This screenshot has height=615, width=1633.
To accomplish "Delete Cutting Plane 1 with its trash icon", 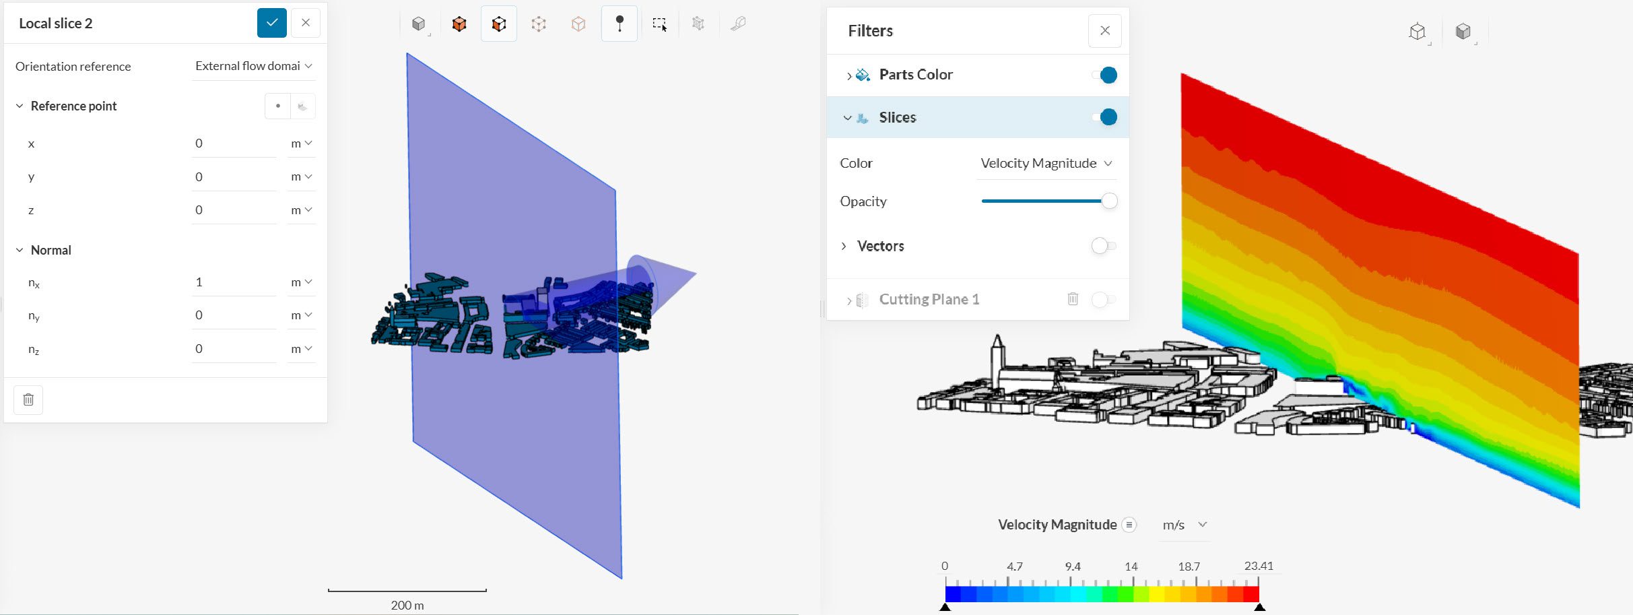I will point(1073,299).
